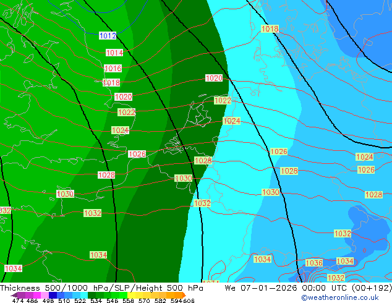Screen dimensions: 392x303
Task: Click the We 07-01-2026 00:00 UTC timestamp
Action: pos(287,288)
